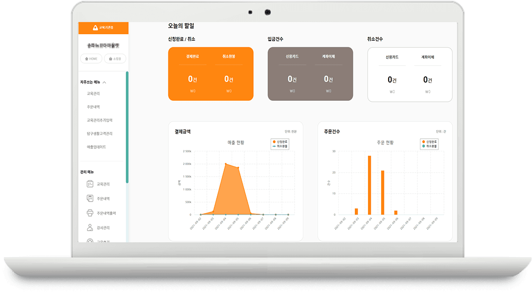Viewport: 532px width, 292px height.
Task: Toggle 신청완료 legend in 매출 현황 chart
Action: coord(280,142)
